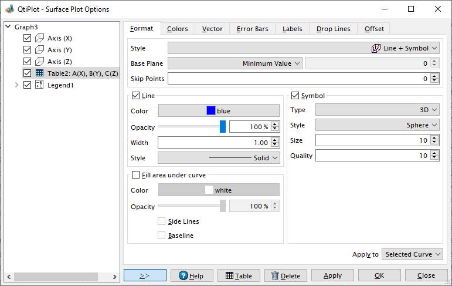Click the Delete trash can icon
The width and height of the screenshot is (452, 286).
(275, 275)
